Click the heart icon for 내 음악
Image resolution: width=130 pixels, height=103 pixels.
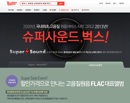pos(50,10)
